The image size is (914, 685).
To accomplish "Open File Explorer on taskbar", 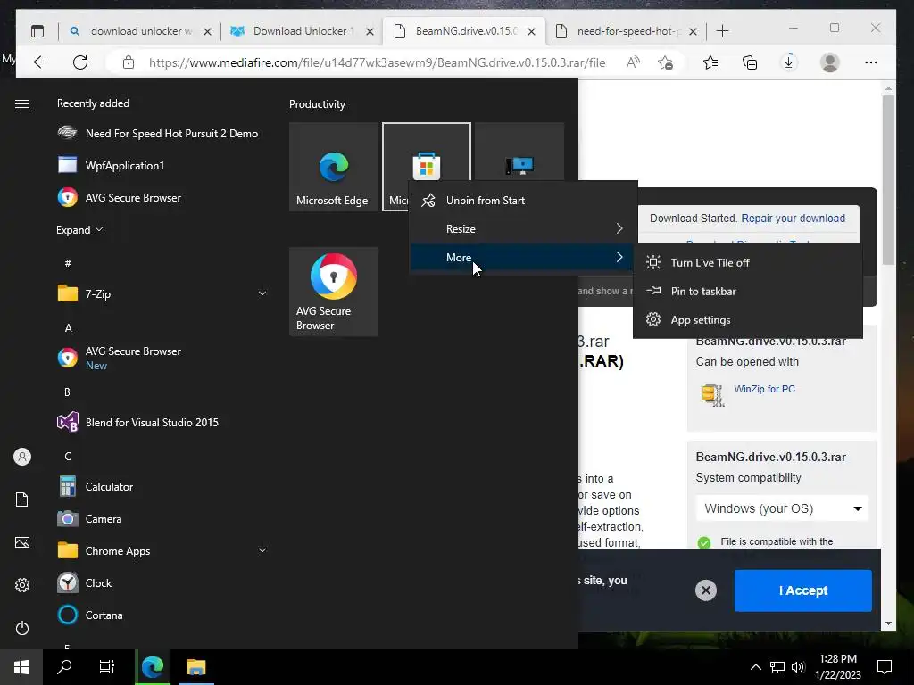I will pos(196,667).
